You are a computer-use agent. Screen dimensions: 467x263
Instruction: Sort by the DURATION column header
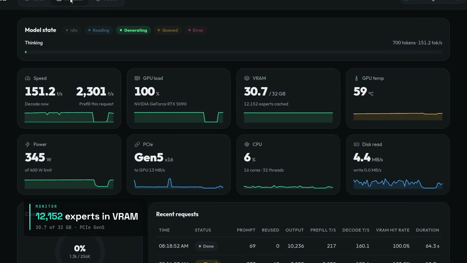pyautogui.click(x=427, y=230)
